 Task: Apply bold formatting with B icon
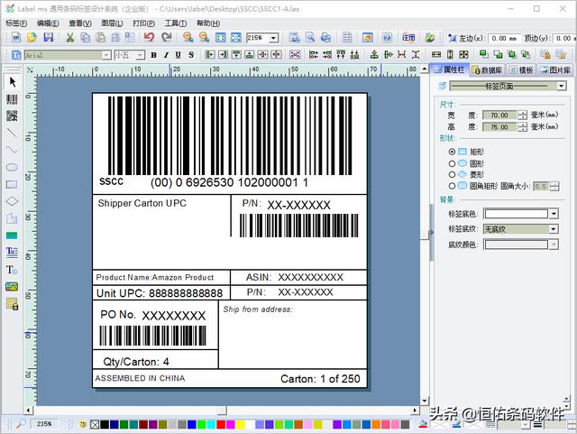tap(153, 55)
